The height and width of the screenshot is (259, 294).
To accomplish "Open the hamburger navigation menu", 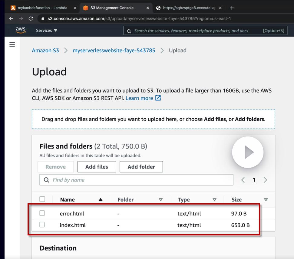I will point(12,44).
